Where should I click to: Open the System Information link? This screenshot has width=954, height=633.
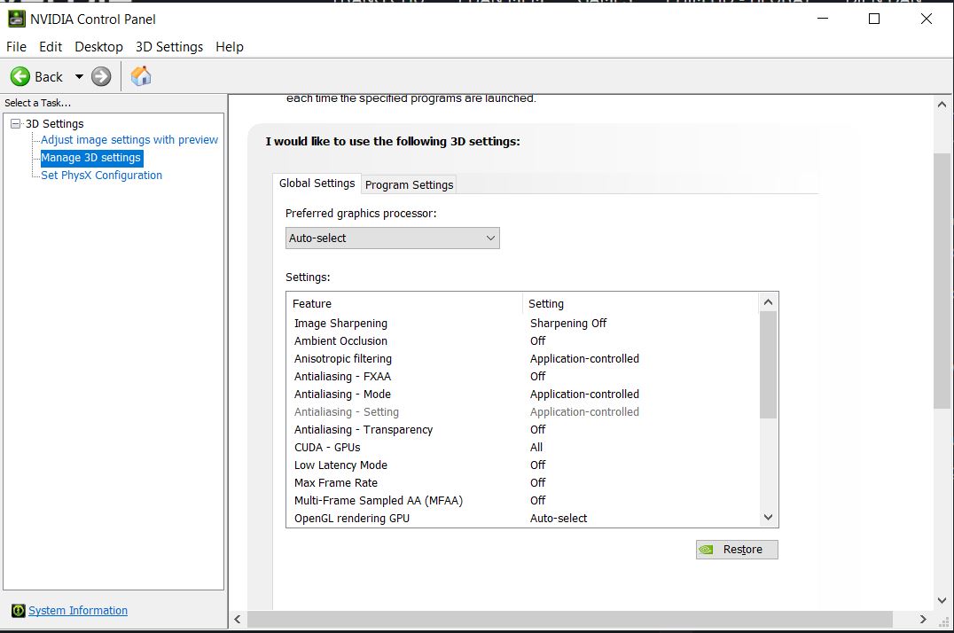78,611
